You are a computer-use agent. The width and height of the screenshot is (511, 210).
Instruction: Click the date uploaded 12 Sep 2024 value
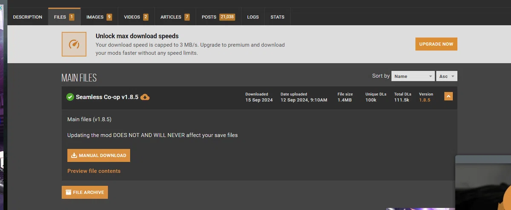[304, 100]
